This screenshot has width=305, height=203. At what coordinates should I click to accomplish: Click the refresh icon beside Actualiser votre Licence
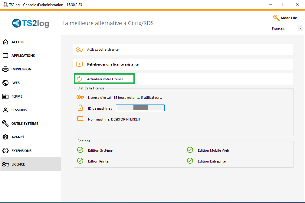click(x=79, y=79)
